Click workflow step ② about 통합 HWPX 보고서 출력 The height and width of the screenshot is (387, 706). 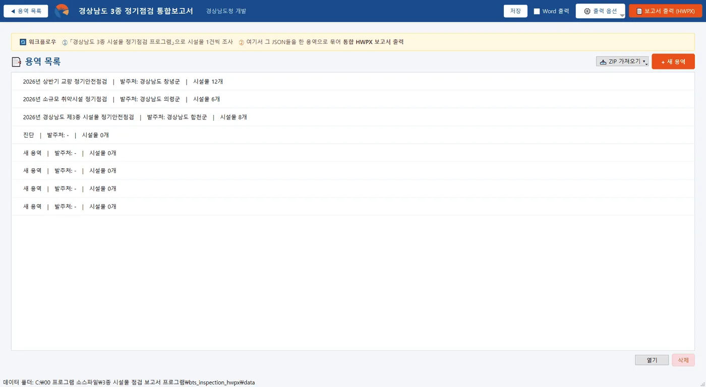pos(321,42)
